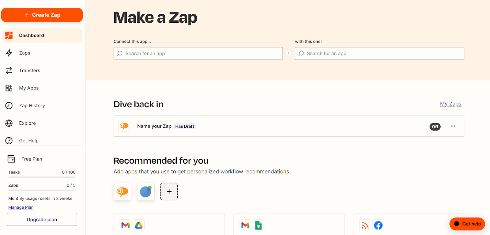Click the Upgrade plan button

coord(42,219)
